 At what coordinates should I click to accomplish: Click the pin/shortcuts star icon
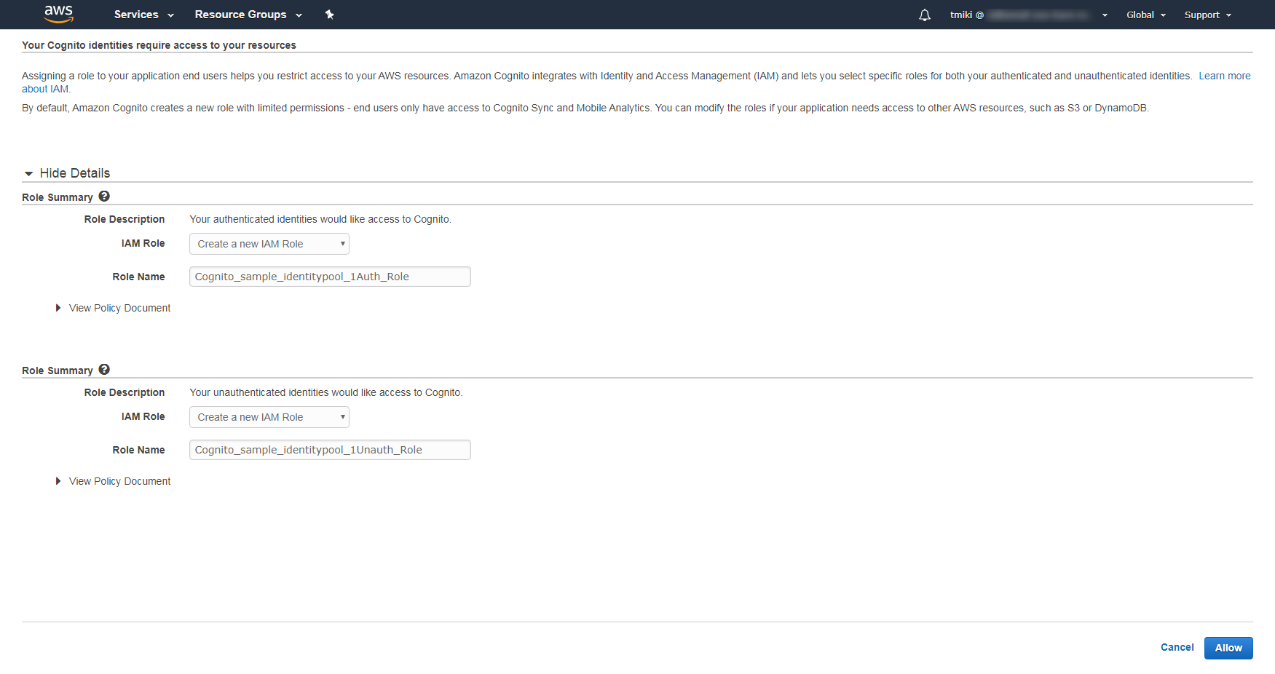[x=329, y=15]
